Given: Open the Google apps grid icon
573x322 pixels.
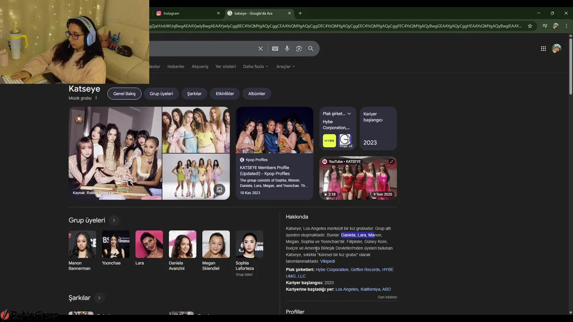Looking at the screenshot, I should [x=543, y=49].
